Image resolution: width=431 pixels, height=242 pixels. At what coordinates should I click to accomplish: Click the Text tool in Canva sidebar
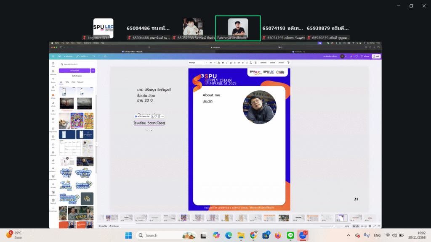pos(53,79)
